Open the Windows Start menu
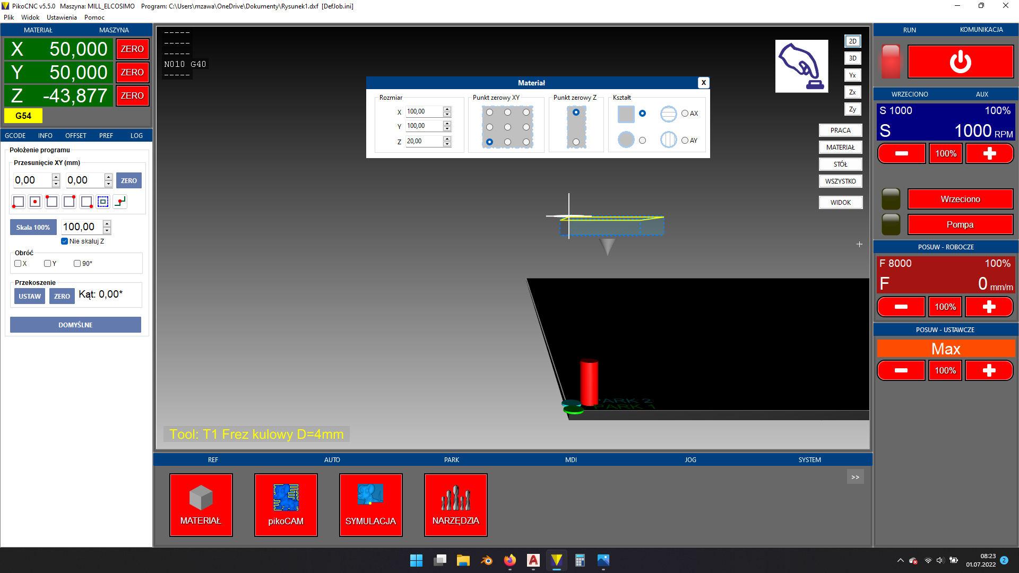 click(x=416, y=560)
